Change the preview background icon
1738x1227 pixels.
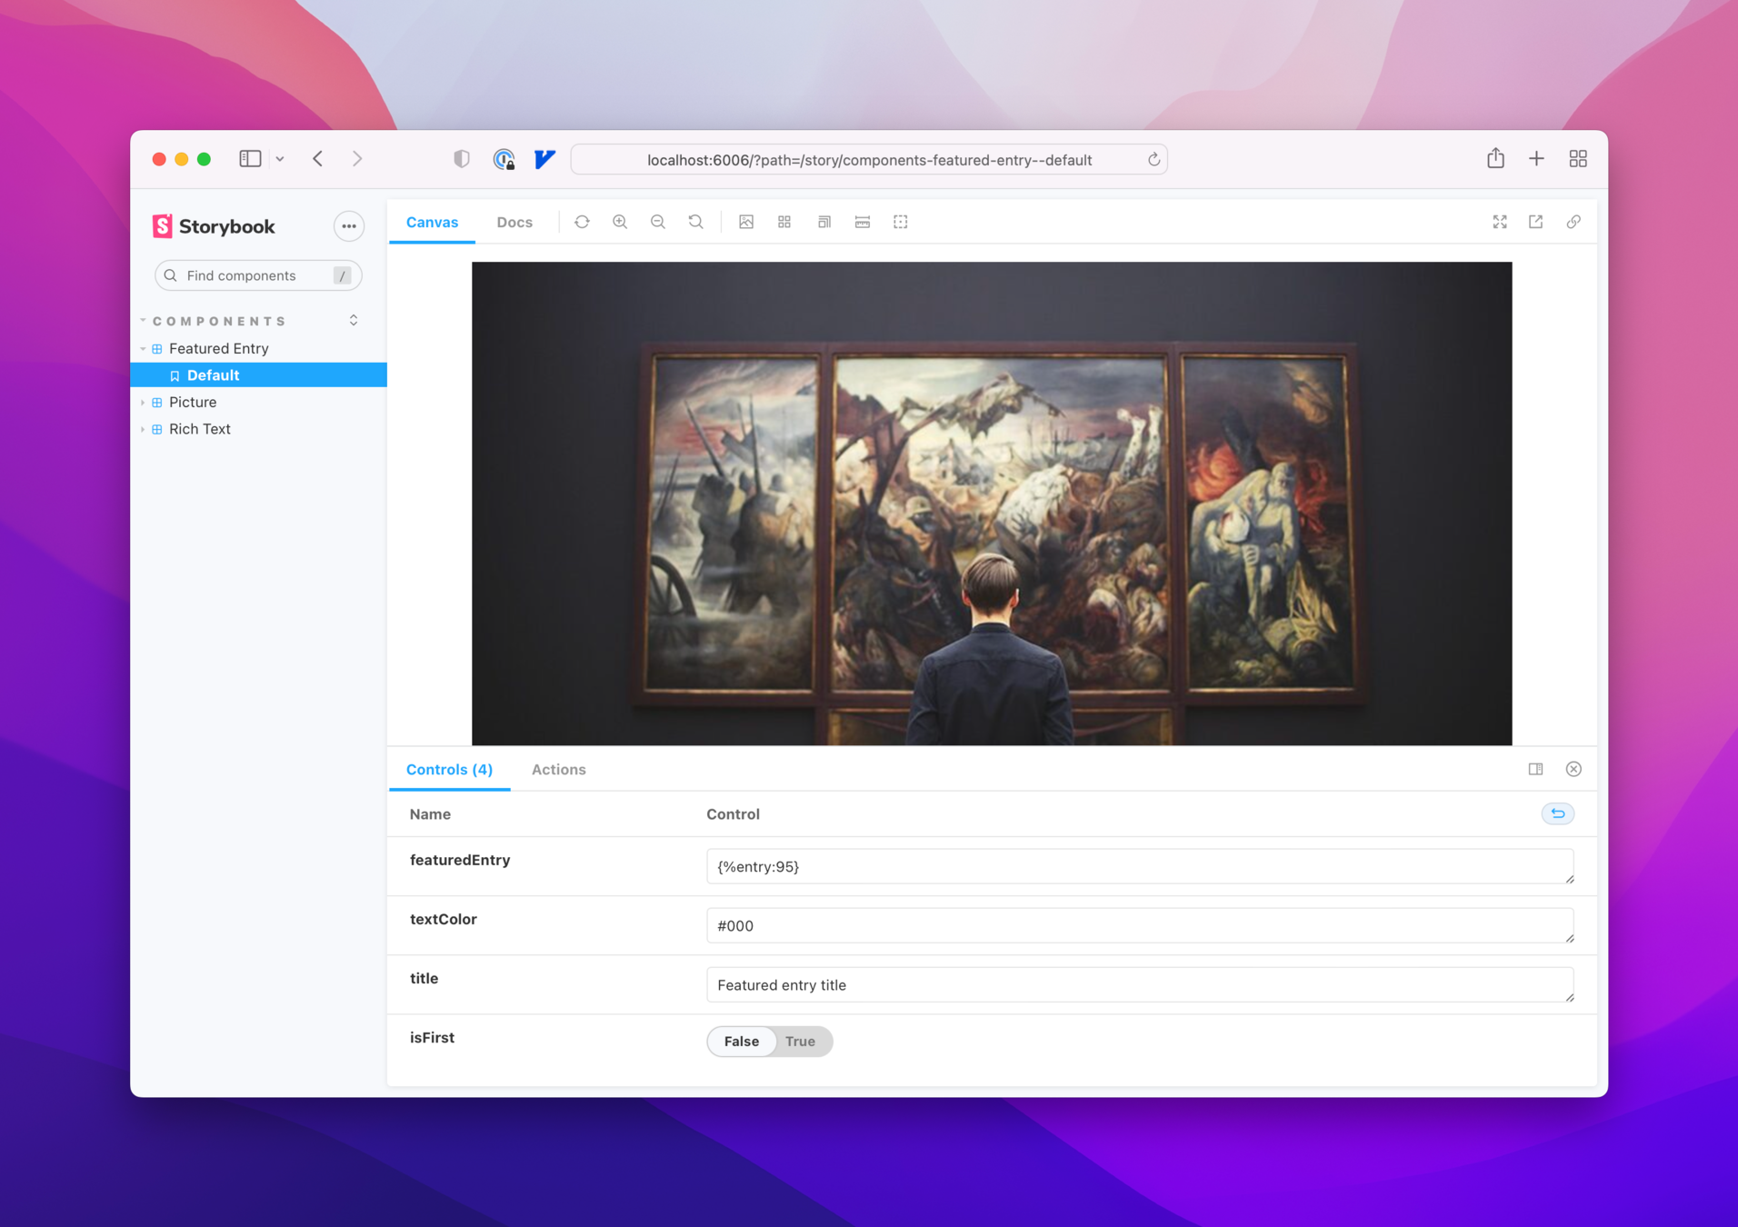click(746, 222)
